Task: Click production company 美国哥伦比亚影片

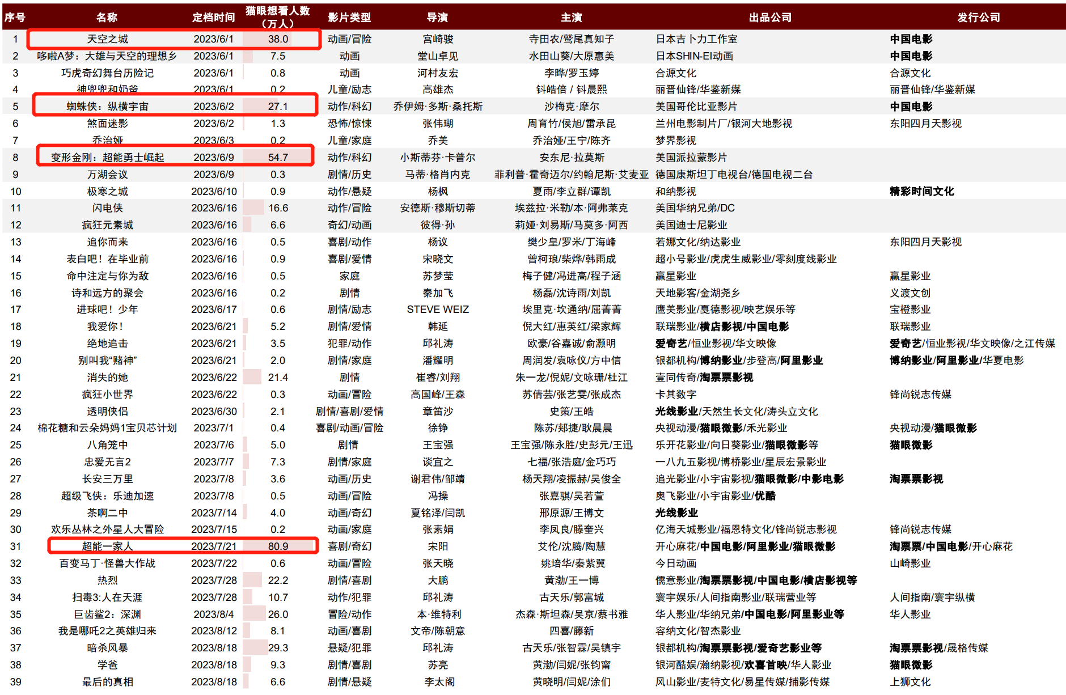Action: coord(696,107)
